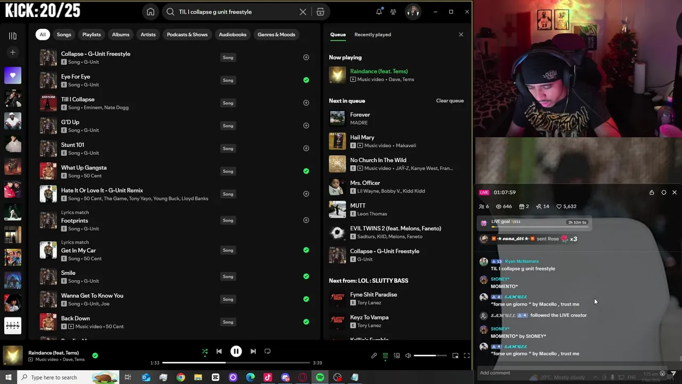Open emoji picker in comment box

point(662,373)
